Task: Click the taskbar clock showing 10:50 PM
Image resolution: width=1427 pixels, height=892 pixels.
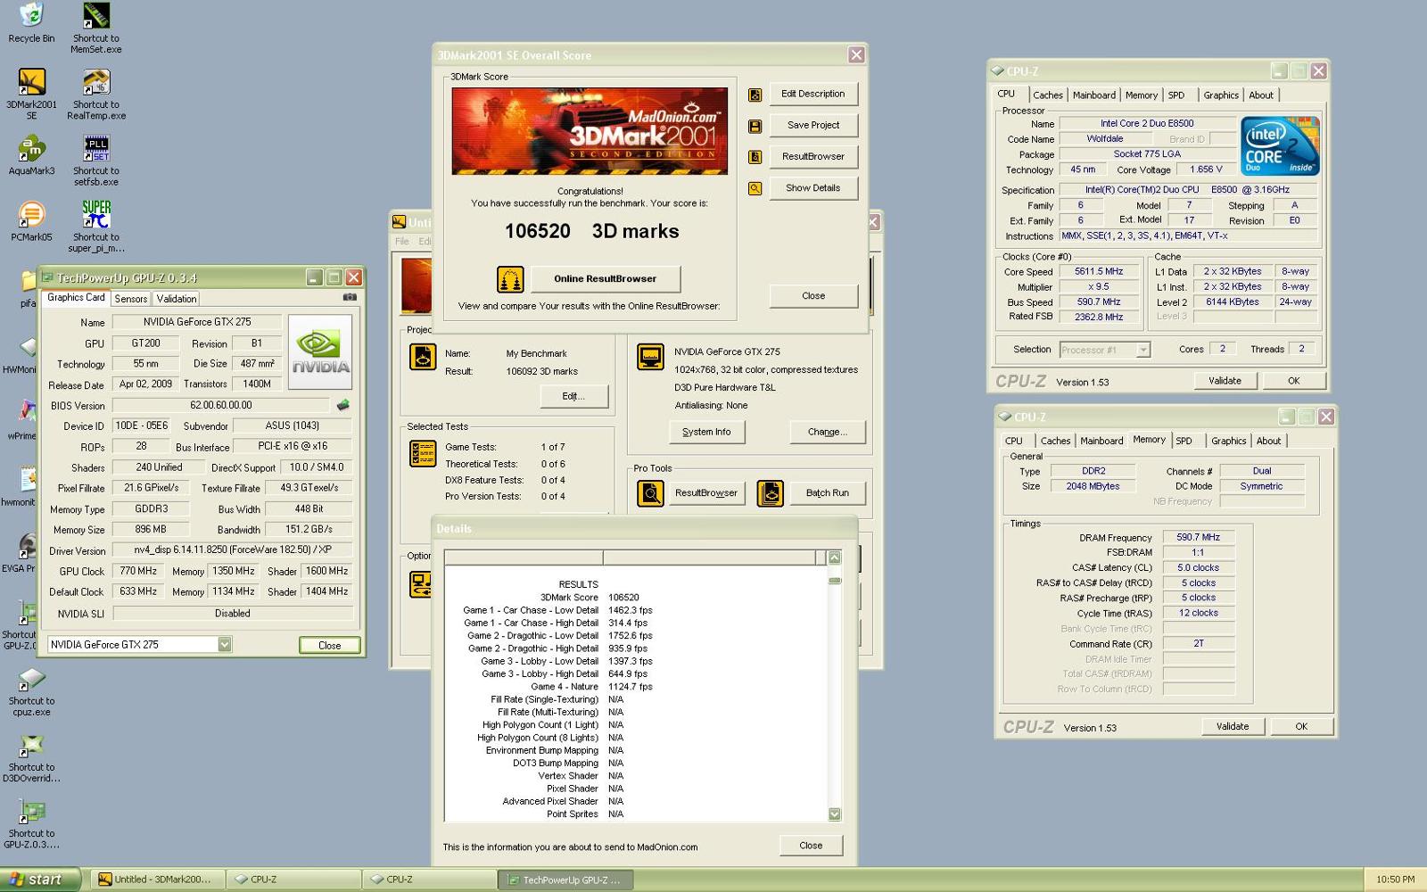Action: pos(1395,880)
